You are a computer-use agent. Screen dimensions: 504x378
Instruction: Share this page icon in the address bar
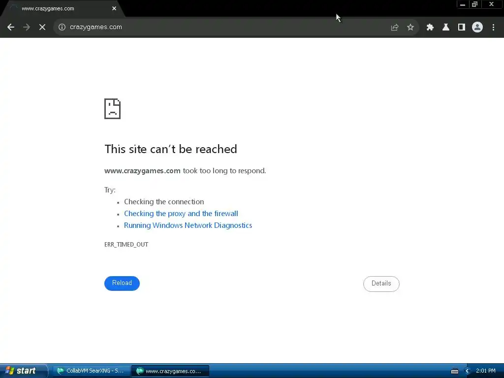point(394,28)
